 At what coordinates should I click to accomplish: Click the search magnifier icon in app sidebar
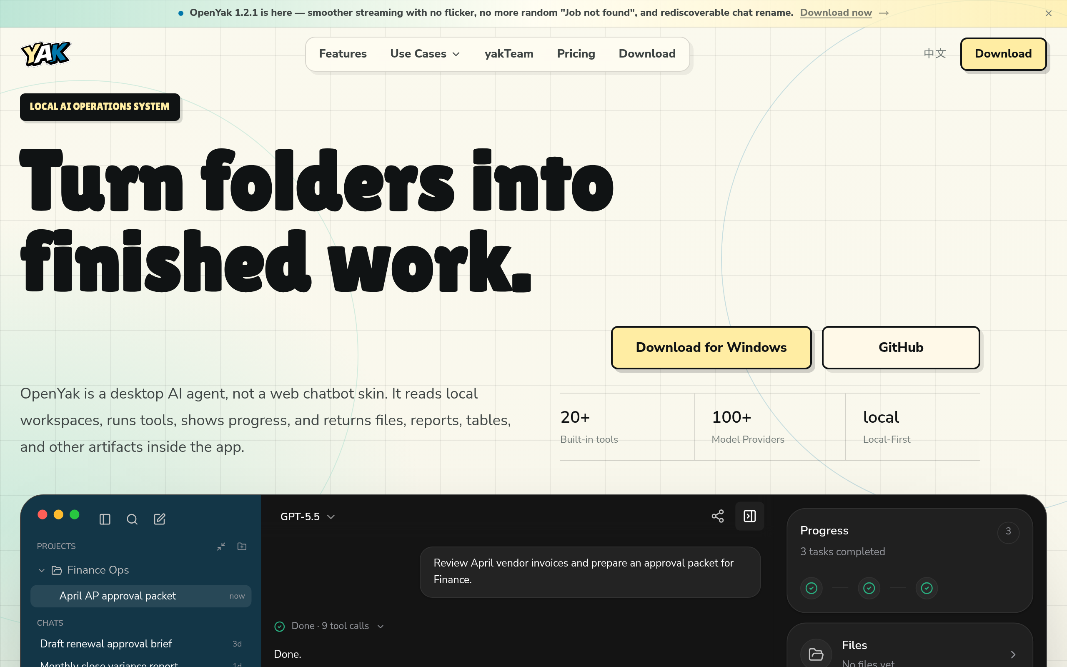click(x=132, y=519)
